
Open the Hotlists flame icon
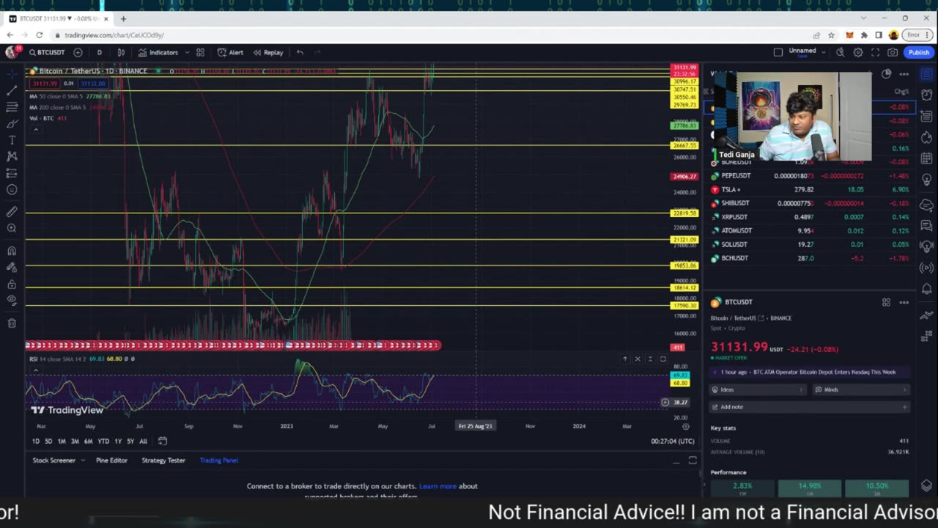(x=926, y=137)
